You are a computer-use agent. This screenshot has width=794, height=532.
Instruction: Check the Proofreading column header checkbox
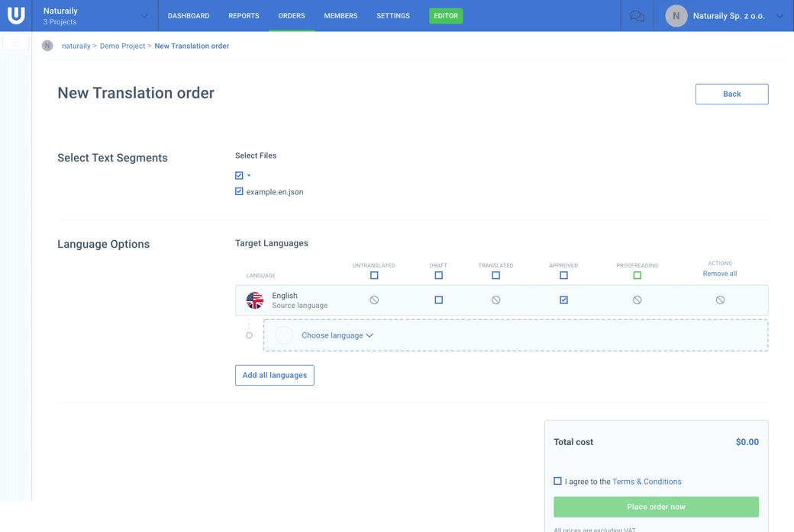tap(637, 276)
